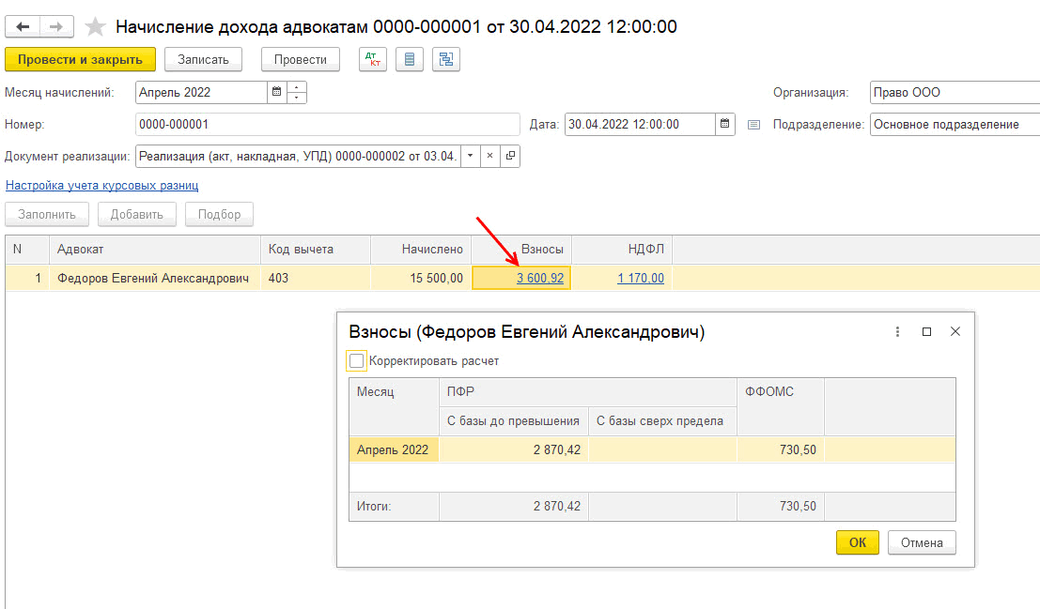The width and height of the screenshot is (1040, 609).
Task: Open Настройка учета курсовых разниц link
Action: click(x=101, y=186)
